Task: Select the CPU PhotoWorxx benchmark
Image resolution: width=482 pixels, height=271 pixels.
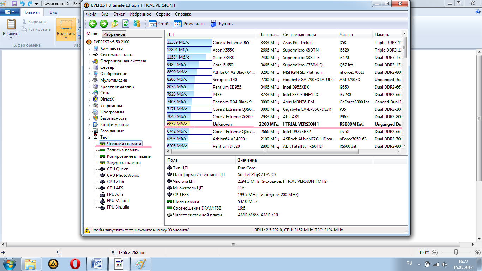Action: [123, 175]
